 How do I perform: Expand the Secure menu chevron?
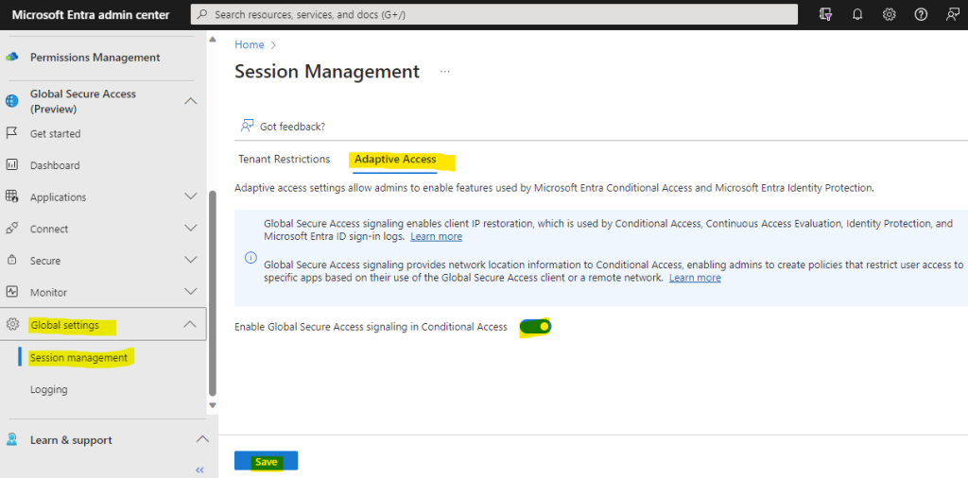[191, 260]
